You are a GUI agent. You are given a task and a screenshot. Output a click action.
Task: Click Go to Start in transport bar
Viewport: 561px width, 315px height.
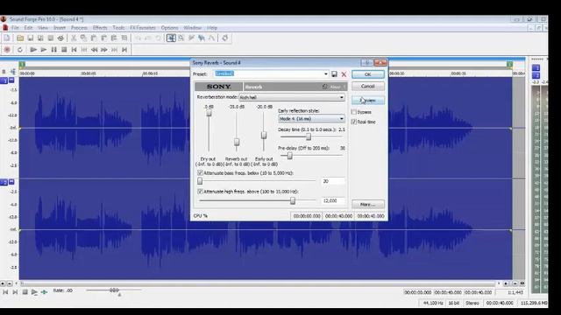point(74,50)
